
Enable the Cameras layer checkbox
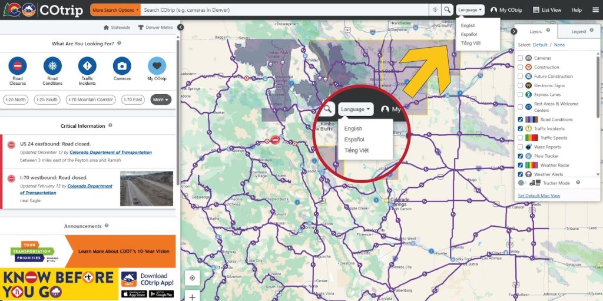pos(520,58)
